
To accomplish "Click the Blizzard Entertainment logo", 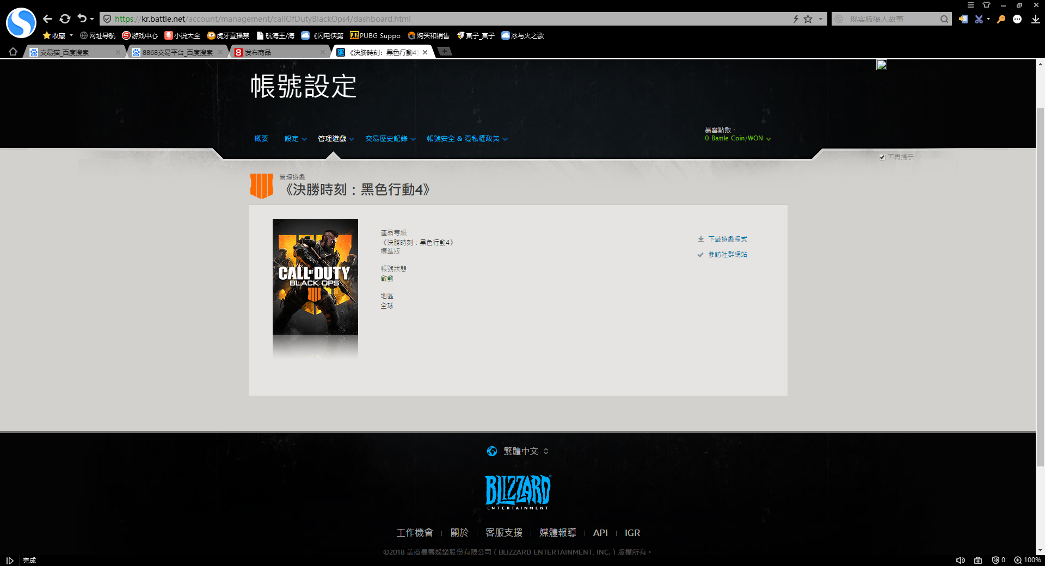I will 518,492.
